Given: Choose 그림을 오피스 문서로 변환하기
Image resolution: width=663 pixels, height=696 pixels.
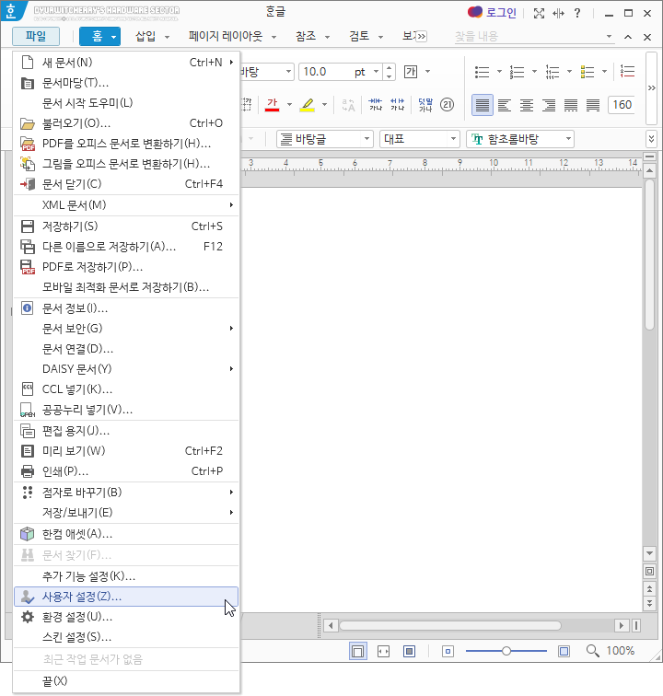Looking at the screenshot, I should pos(126,164).
